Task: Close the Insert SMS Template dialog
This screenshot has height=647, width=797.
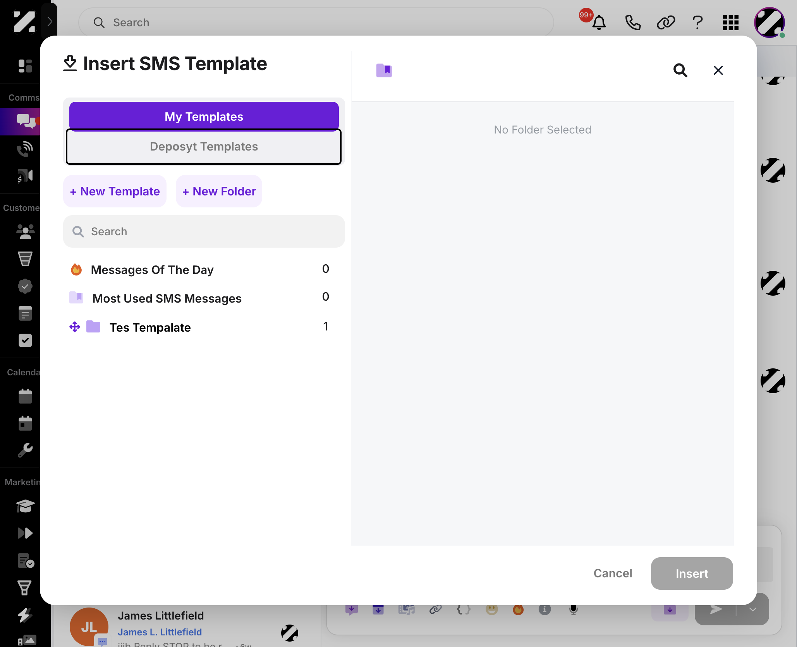Action: tap(718, 70)
